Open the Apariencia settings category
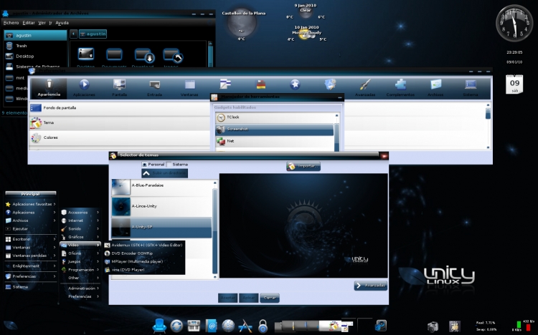 (x=49, y=87)
